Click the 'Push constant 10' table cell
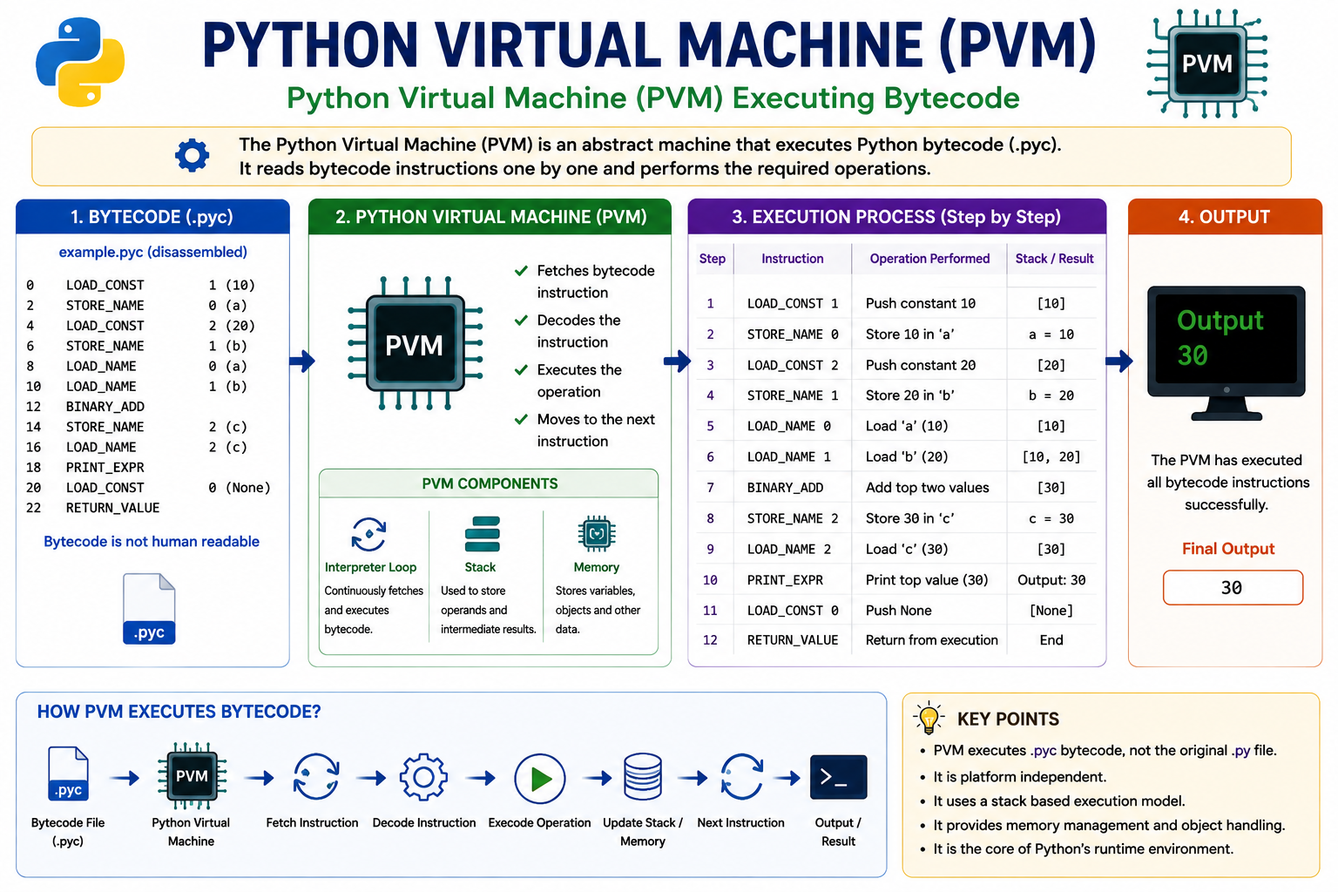This screenshot has width=1338, height=892. [921, 303]
